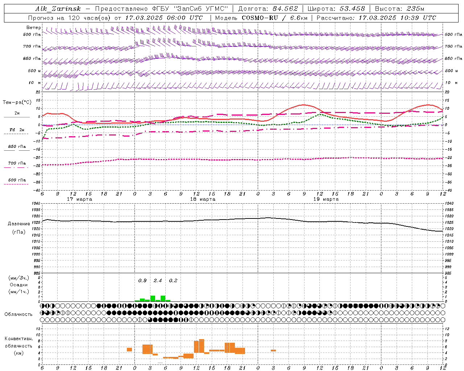Select the date label 18 марта
The image size is (464, 371).
click(203, 199)
